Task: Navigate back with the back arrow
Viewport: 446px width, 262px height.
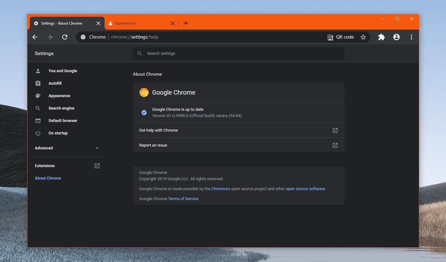Action: (x=35, y=37)
